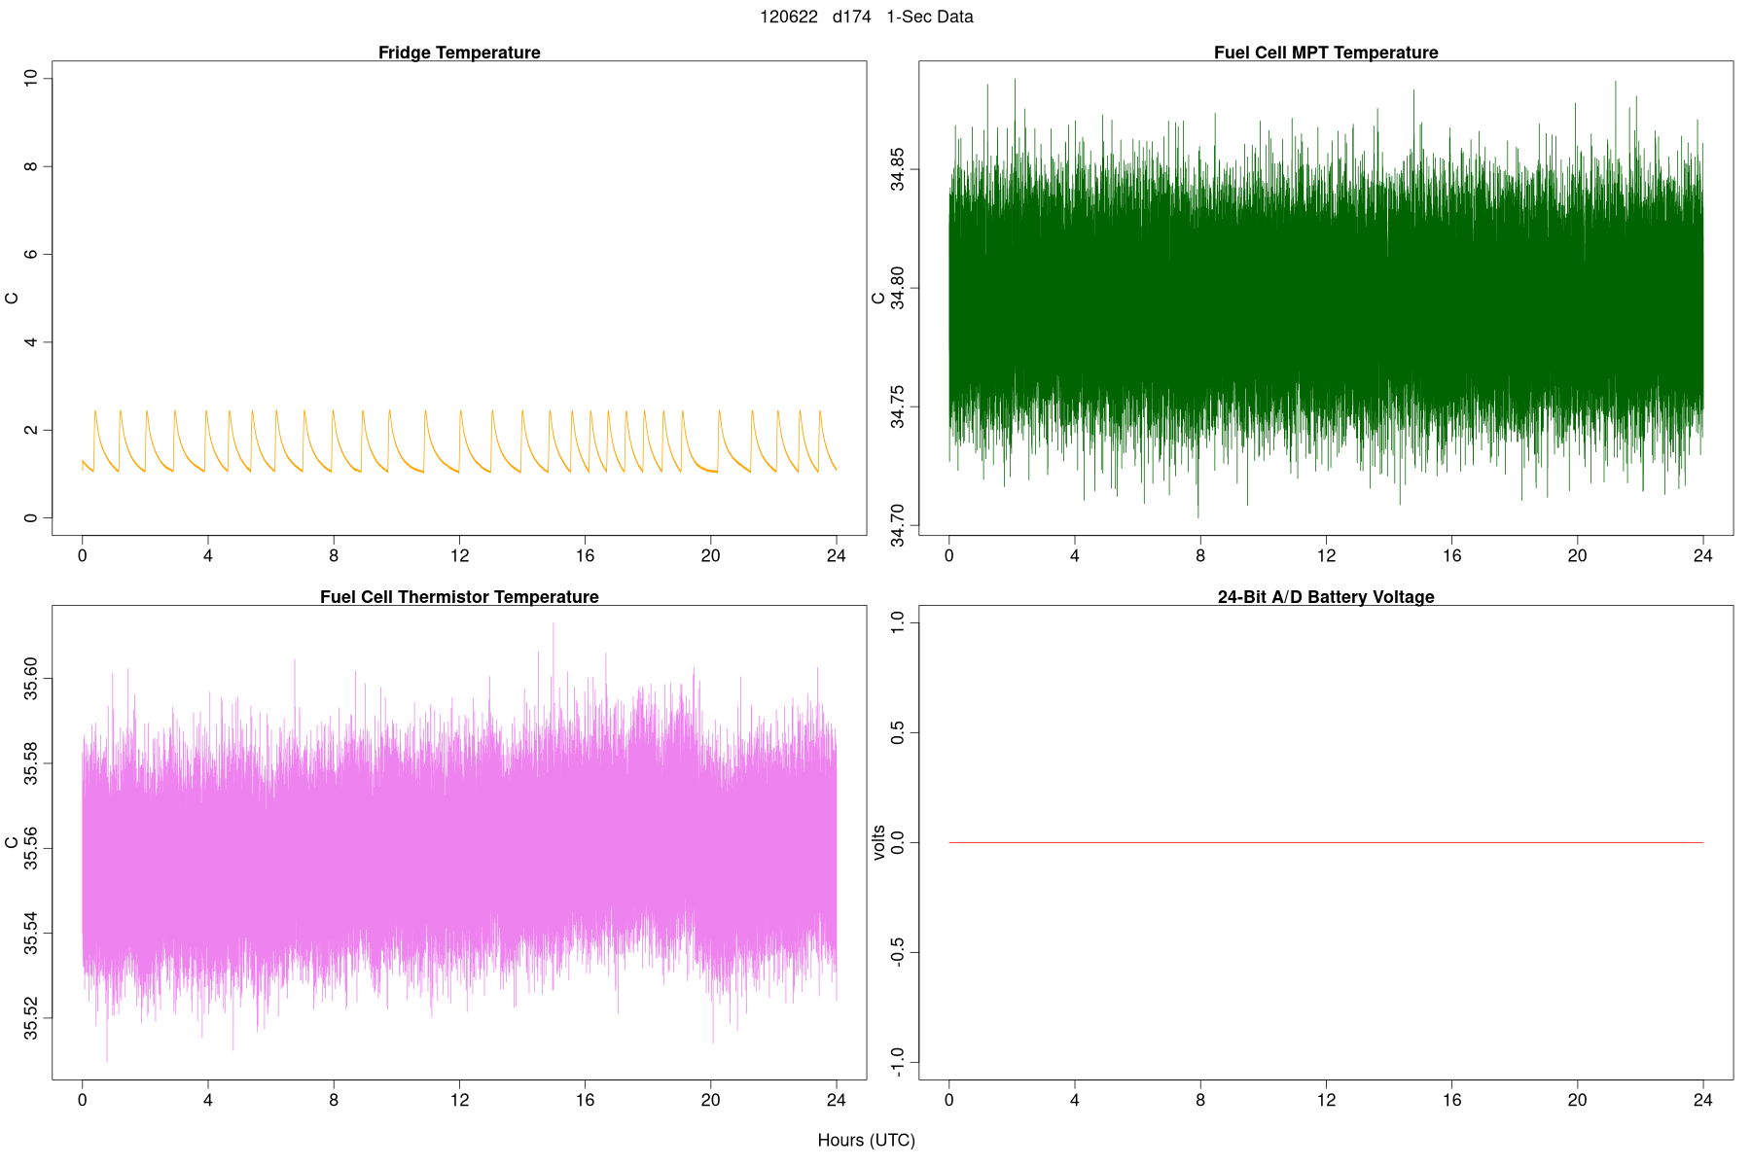The width and height of the screenshot is (1751, 1167).
Task: Click the "34.80" tick on the MPT plot
Action: click(x=898, y=289)
